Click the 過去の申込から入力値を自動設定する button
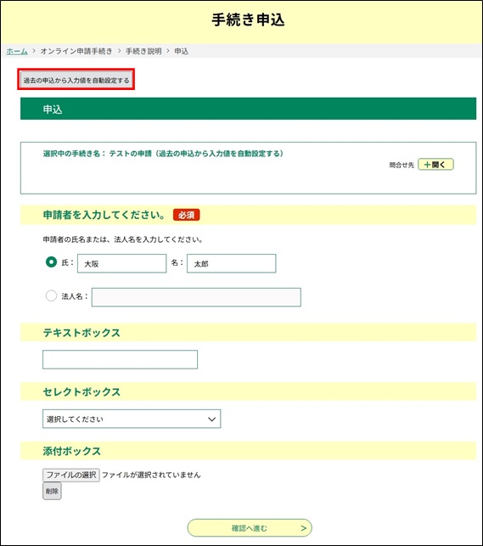This screenshot has width=483, height=546. tap(76, 80)
